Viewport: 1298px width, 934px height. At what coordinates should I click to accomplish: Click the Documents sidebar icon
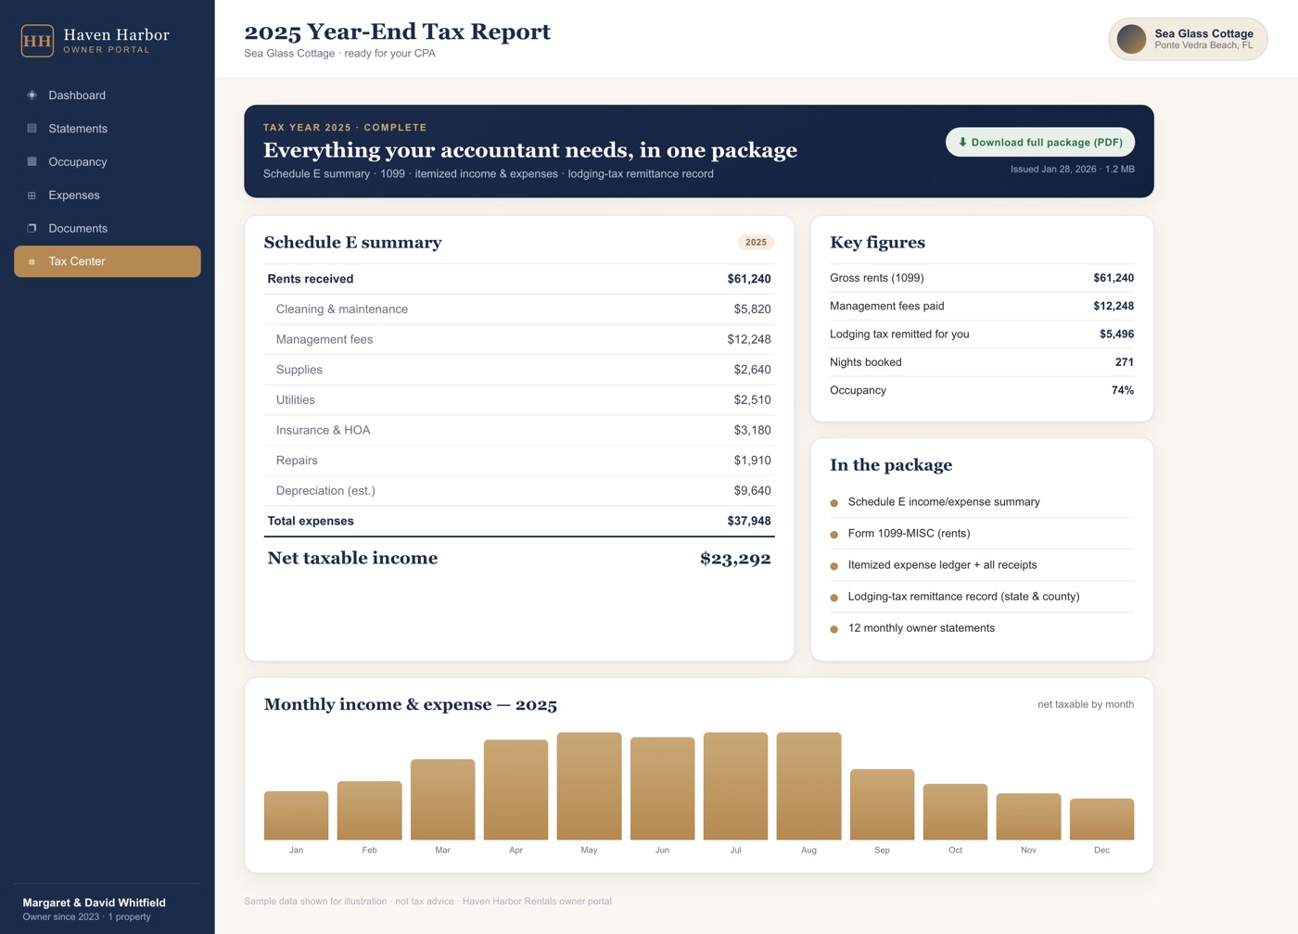coord(32,228)
